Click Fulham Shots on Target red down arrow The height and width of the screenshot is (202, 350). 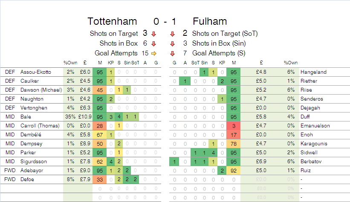pos(172,34)
